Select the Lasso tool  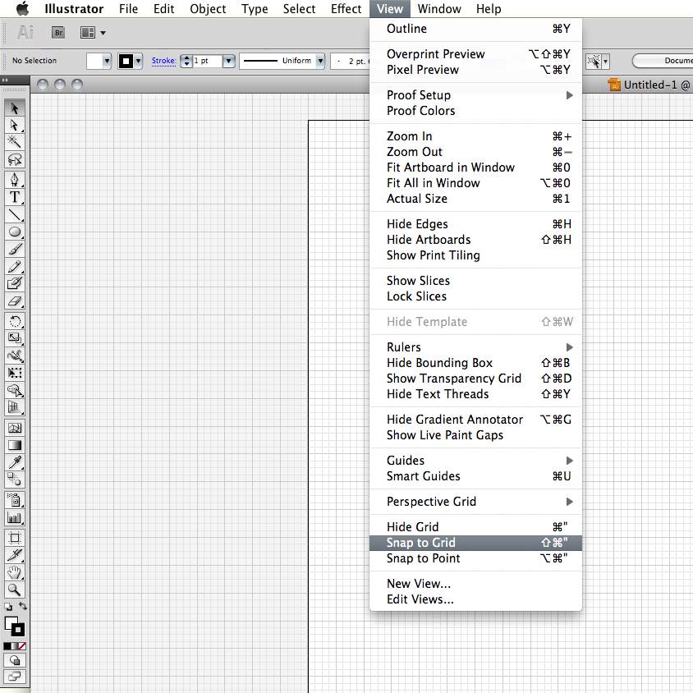pyautogui.click(x=15, y=159)
